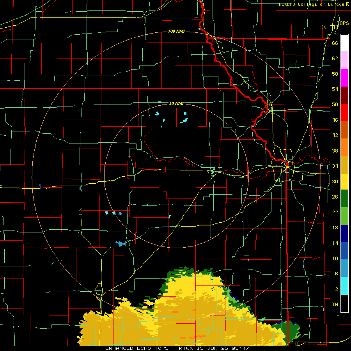Image resolution: width=351 pixels, height=351 pixels.
Task: Click legend value 18
Action: click(x=335, y=228)
